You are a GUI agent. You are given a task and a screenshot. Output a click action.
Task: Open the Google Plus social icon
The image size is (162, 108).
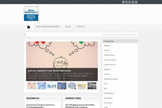pos(130,2)
